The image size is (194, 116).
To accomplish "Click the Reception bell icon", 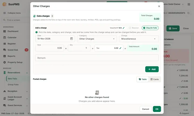I will tap(5, 91).
